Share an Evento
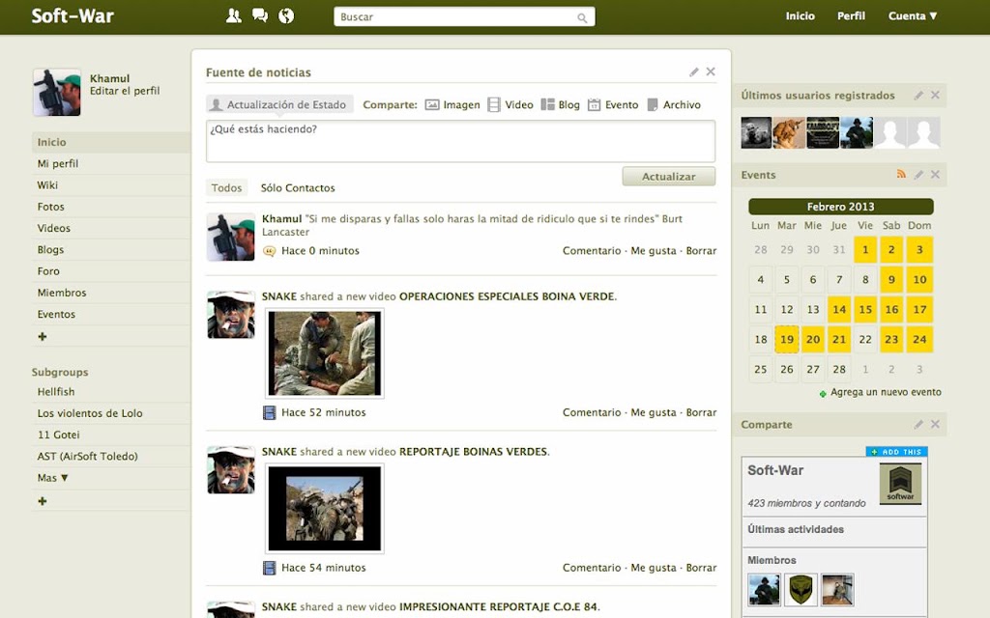Image resolution: width=990 pixels, height=618 pixels. (613, 104)
